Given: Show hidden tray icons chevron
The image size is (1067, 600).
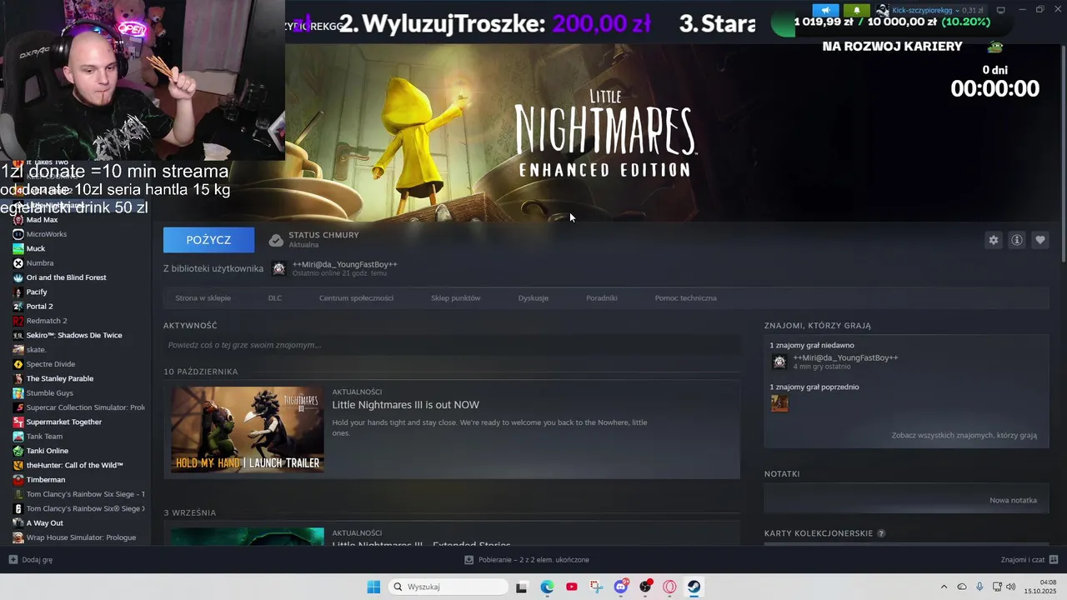Looking at the screenshot, I should coord(944,587).
